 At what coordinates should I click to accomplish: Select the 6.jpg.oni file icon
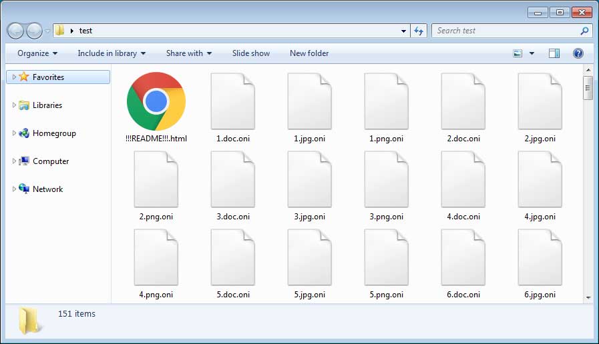pyautogui.click(x=540, y=257)
